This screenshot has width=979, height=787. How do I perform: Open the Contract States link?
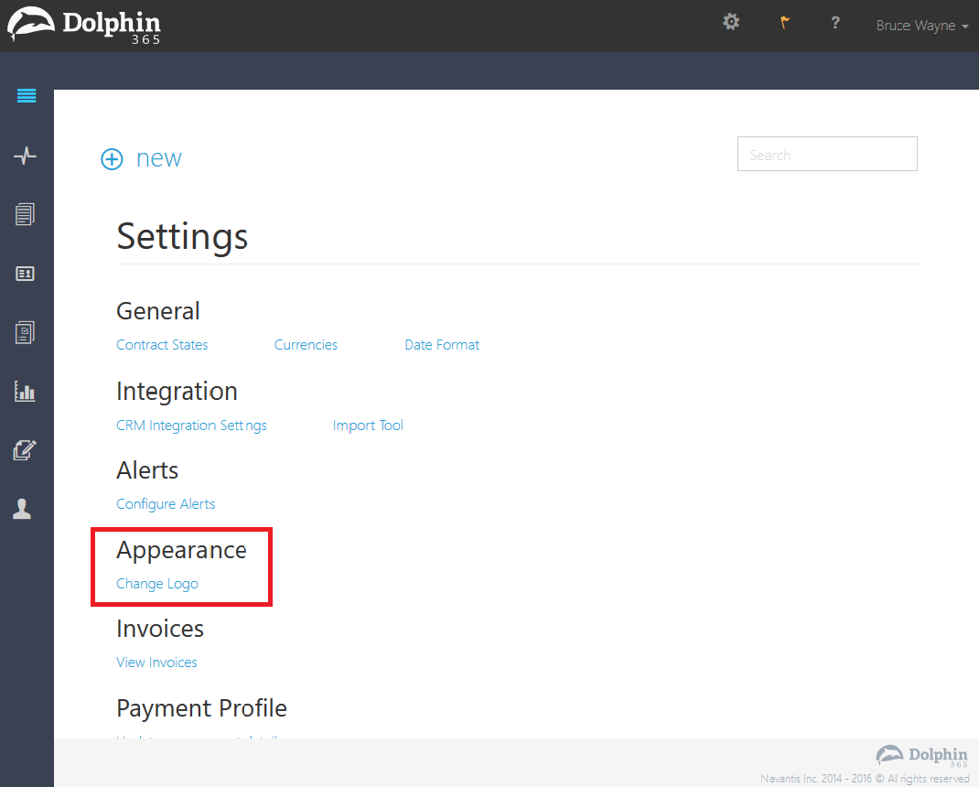coord(162,345)
